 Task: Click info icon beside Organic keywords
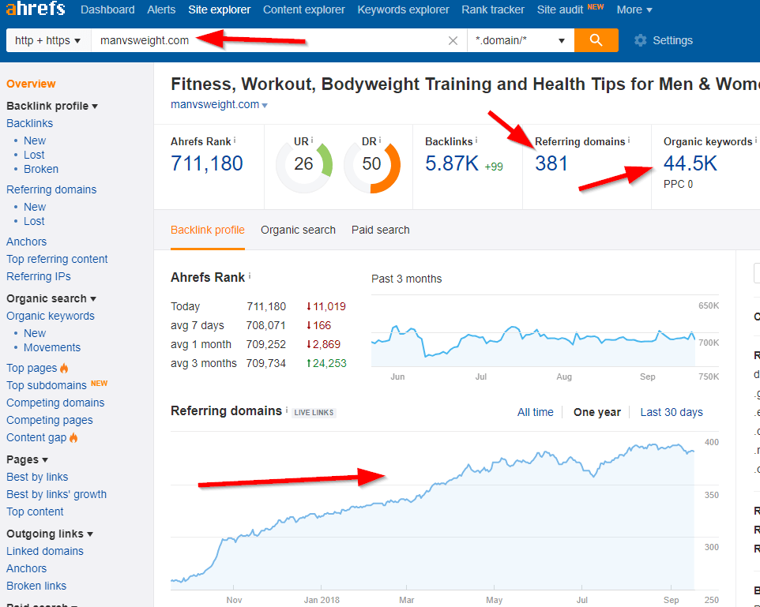[x=757, y=141]
